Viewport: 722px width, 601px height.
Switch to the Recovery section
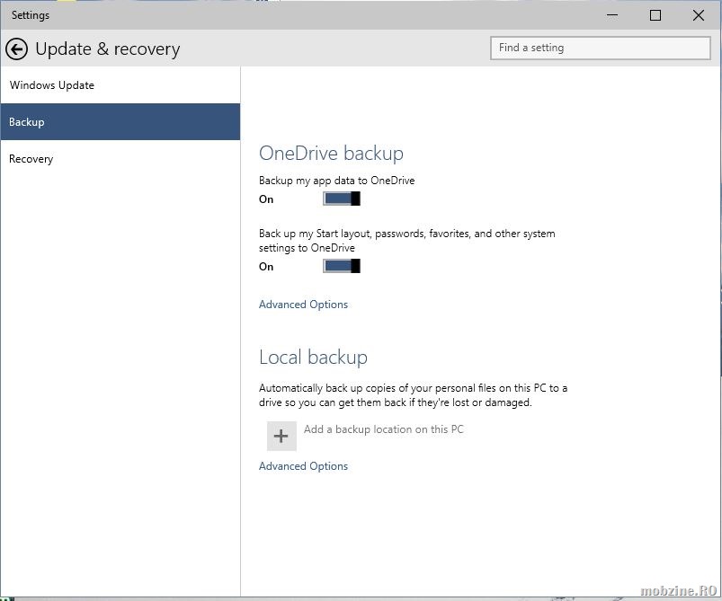pos(120,159)
